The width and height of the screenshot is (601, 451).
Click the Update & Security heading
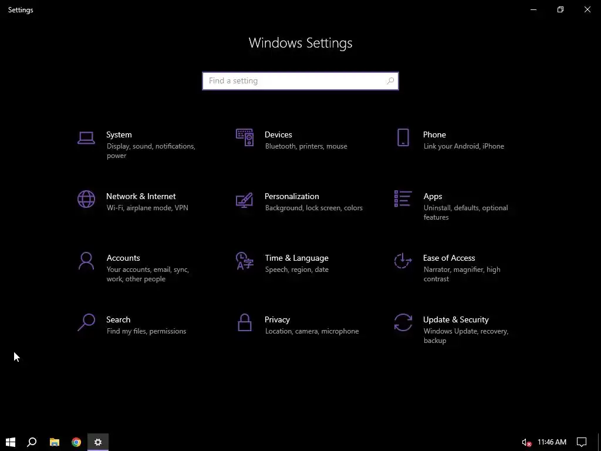click(455, 320)
